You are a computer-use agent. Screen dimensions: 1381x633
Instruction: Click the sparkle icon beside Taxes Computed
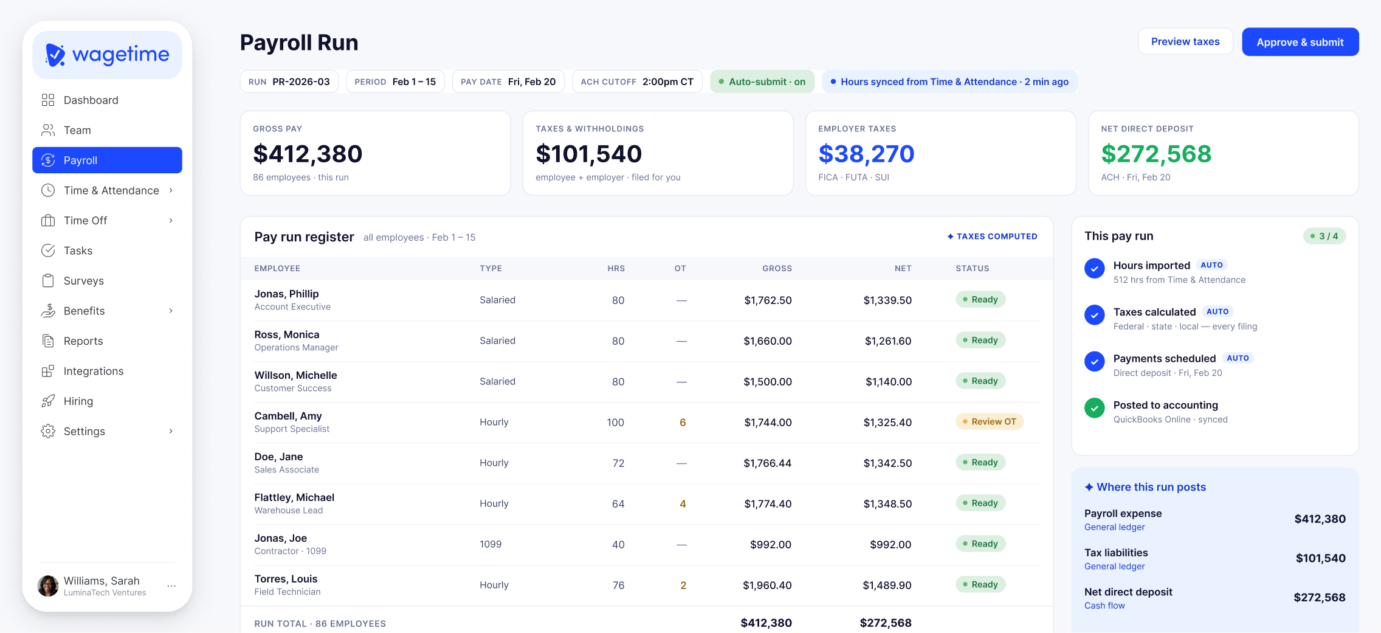pyautogui.click(x=951, y=237)
